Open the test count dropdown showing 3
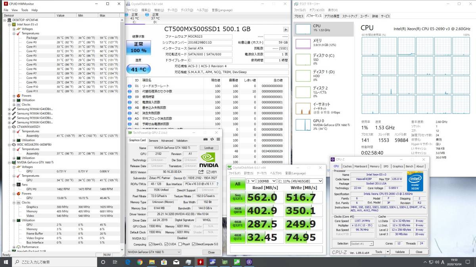The height and width of the screenshot is (267, 476). tap(250, 181)
